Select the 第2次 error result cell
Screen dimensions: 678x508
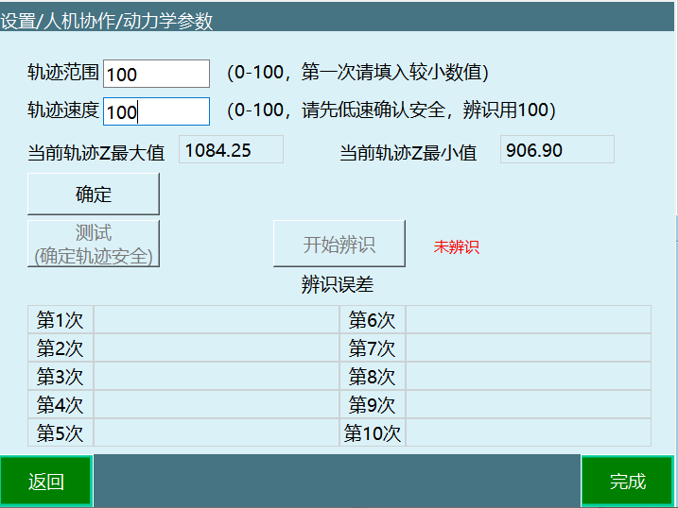tap(216, 347)
